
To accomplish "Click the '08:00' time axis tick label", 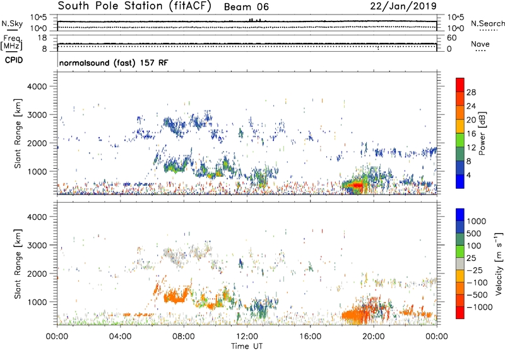I will coord(183,337).
